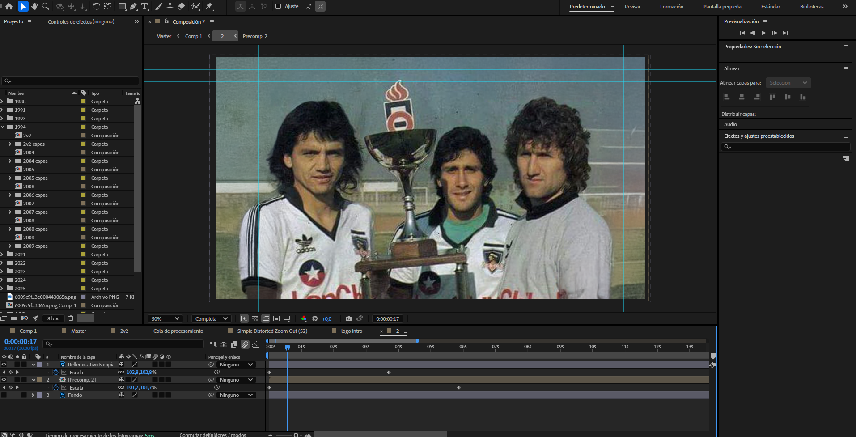Delete selected project item with trash icon
This screenshot has width=856, height=437.
(71, 318)
